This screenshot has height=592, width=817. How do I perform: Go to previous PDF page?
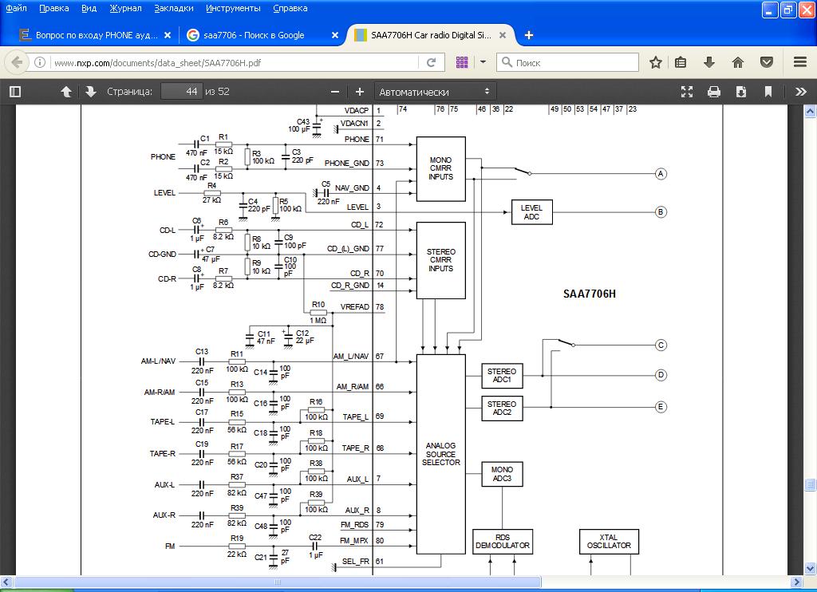click(66, 92)
